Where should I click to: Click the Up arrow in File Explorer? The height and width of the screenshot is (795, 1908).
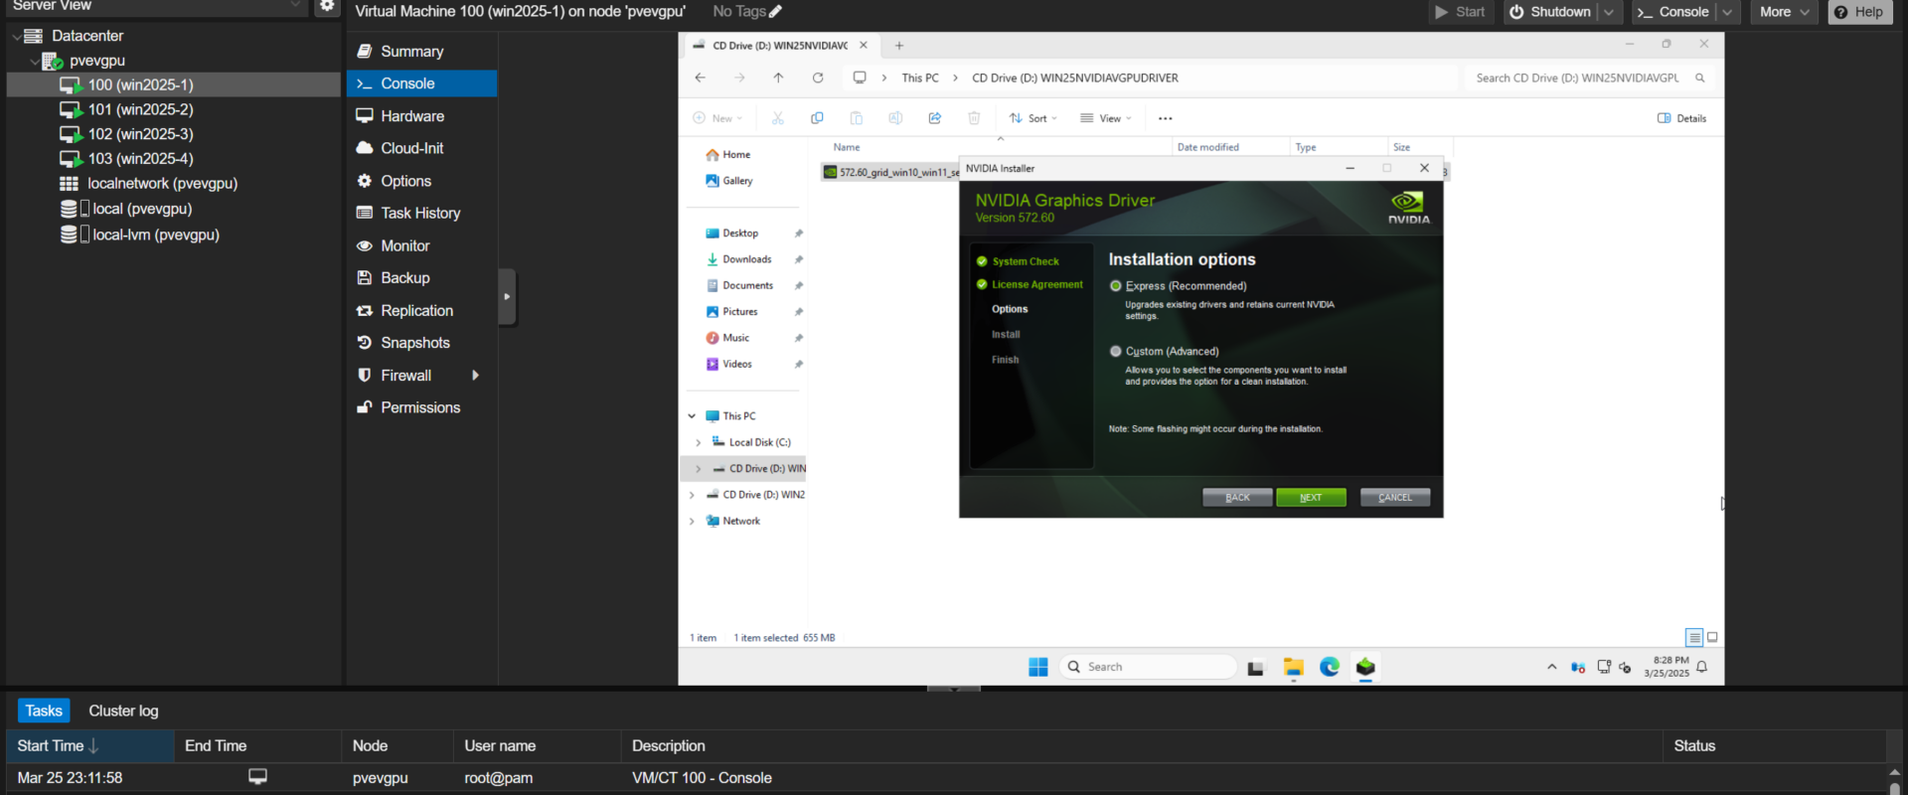click(x=778, y=78)
